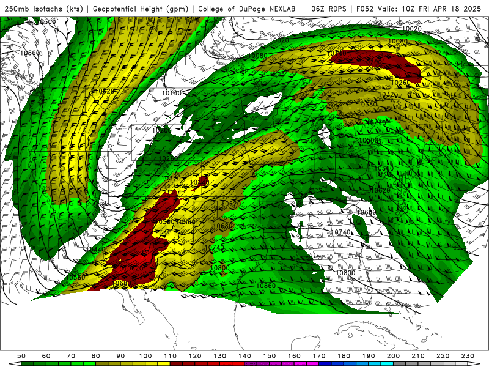Click the '250mb Isotachs (kts)' title text
Viewport: 489px width, 367px height.
pos(43,9)
